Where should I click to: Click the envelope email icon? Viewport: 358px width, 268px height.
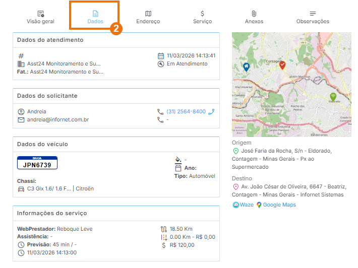[21, 120]
